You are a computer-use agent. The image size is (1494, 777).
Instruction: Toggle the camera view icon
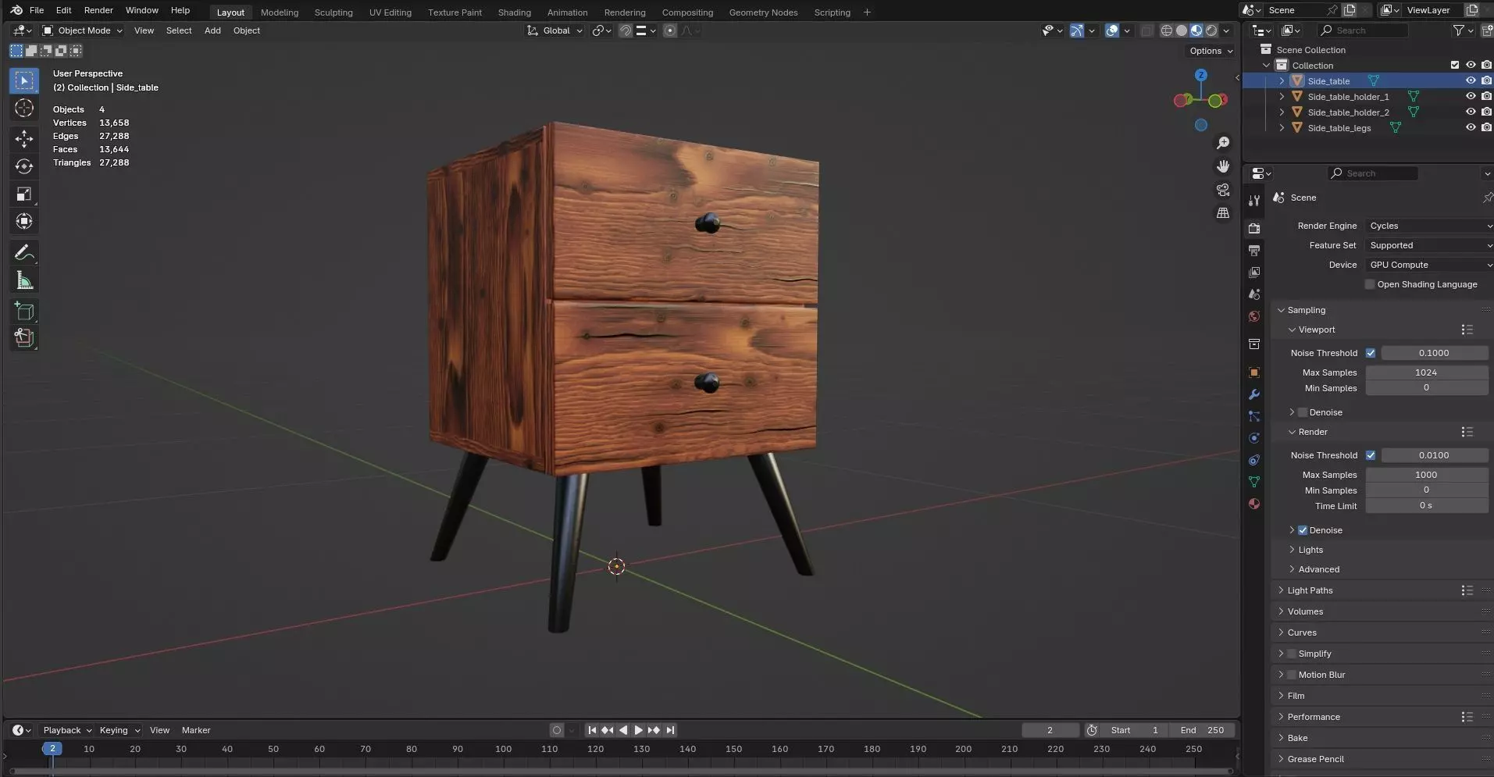pyautogui.click(x=1223, y=190)
